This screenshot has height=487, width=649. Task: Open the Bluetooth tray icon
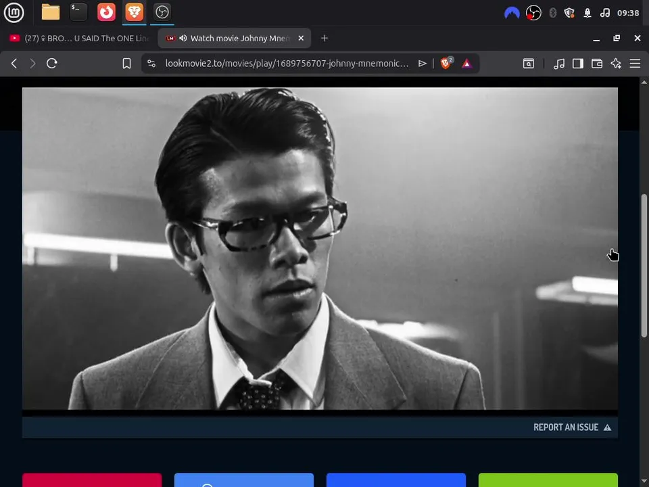[x=552, y=13]
